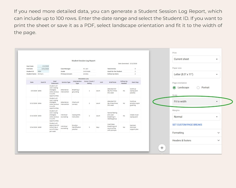Expand the Headers & footers section
This screenshot has width=236, height=188.
pyautogui.click(x=196, y=140)
